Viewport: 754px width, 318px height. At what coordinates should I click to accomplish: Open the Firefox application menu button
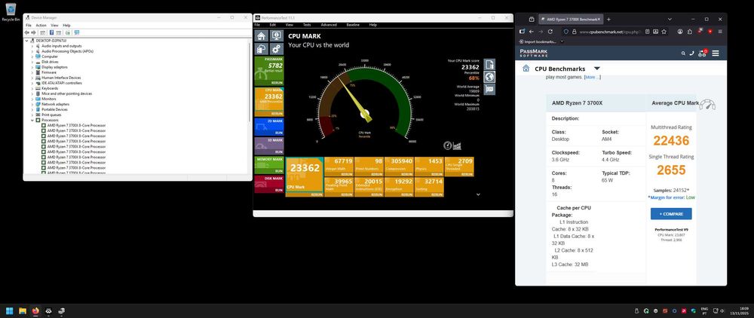click(720, 32)
